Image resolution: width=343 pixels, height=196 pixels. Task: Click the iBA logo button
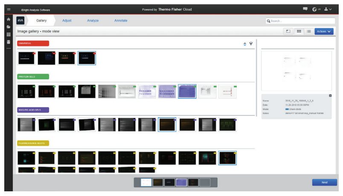pyautogui.click(x=20, y=20)
